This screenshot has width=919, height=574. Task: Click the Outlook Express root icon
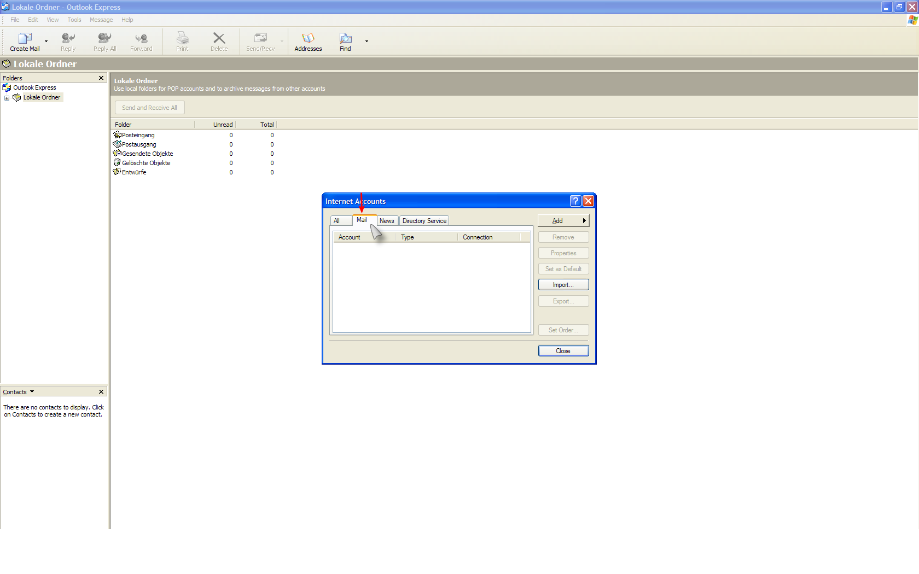pyautogui.click(x=7, y=87)
